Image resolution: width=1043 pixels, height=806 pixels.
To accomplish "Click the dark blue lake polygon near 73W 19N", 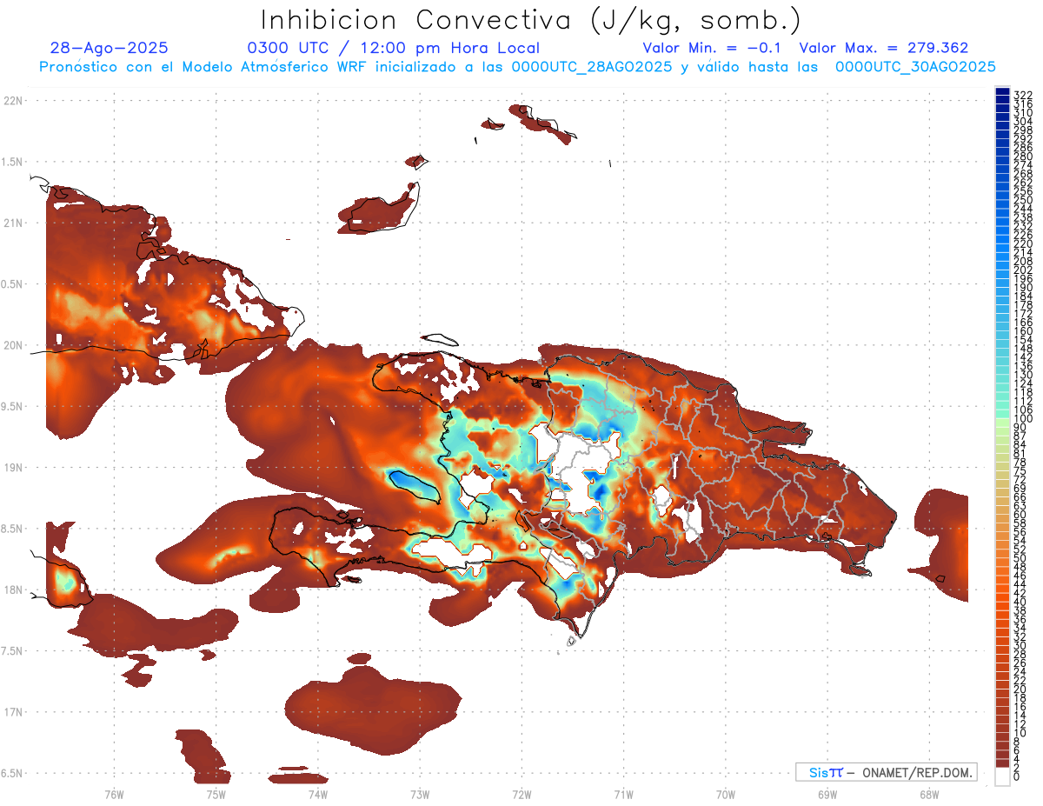I will (x=413, y=485).
